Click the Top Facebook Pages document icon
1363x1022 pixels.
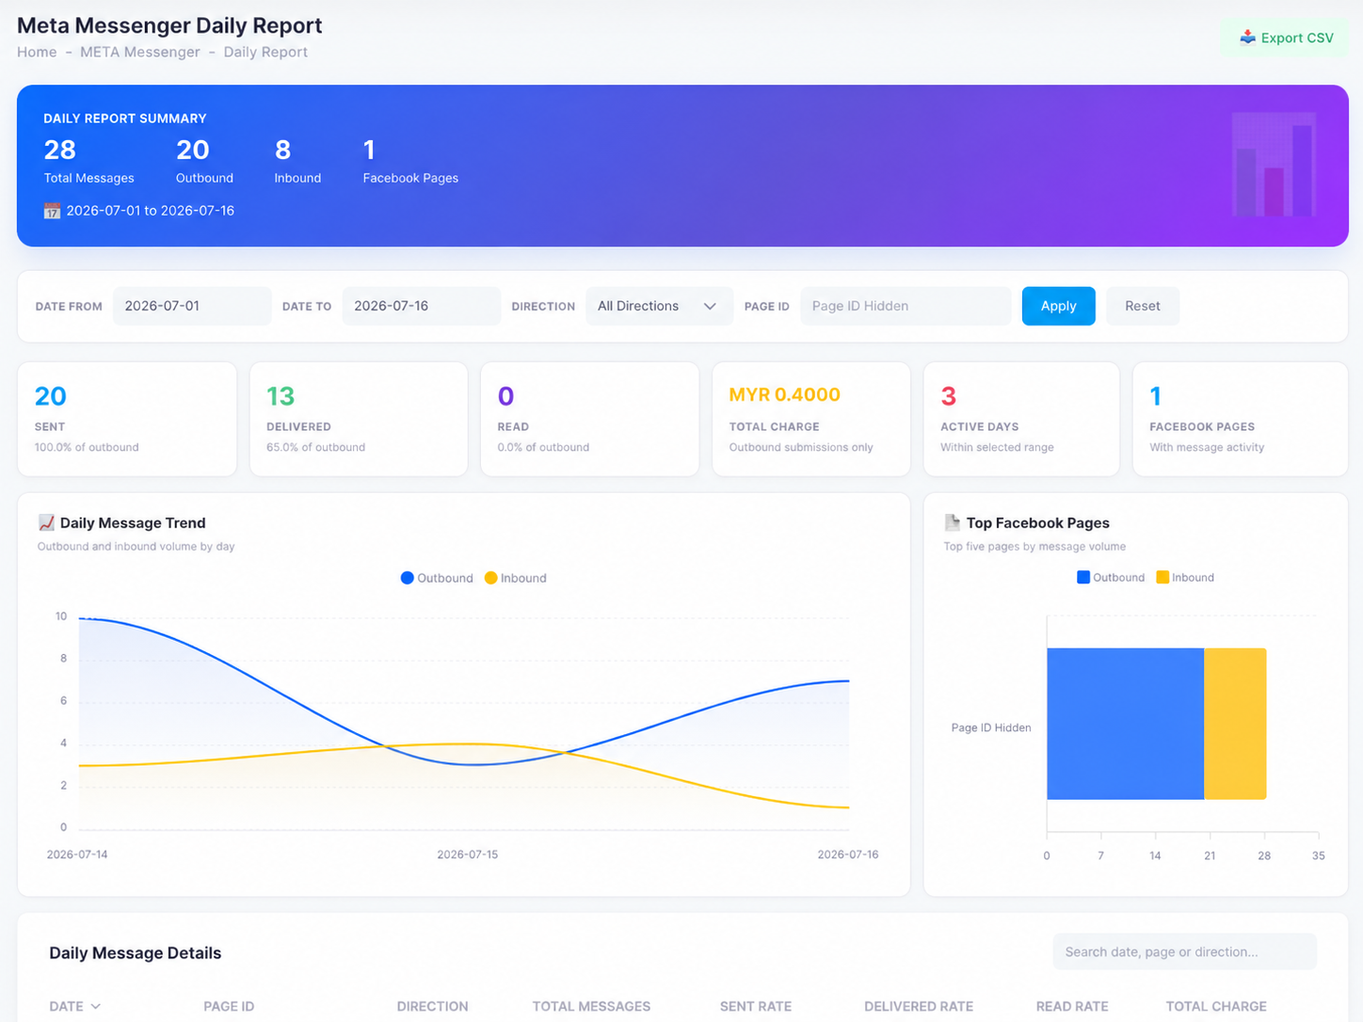[952, 522]
